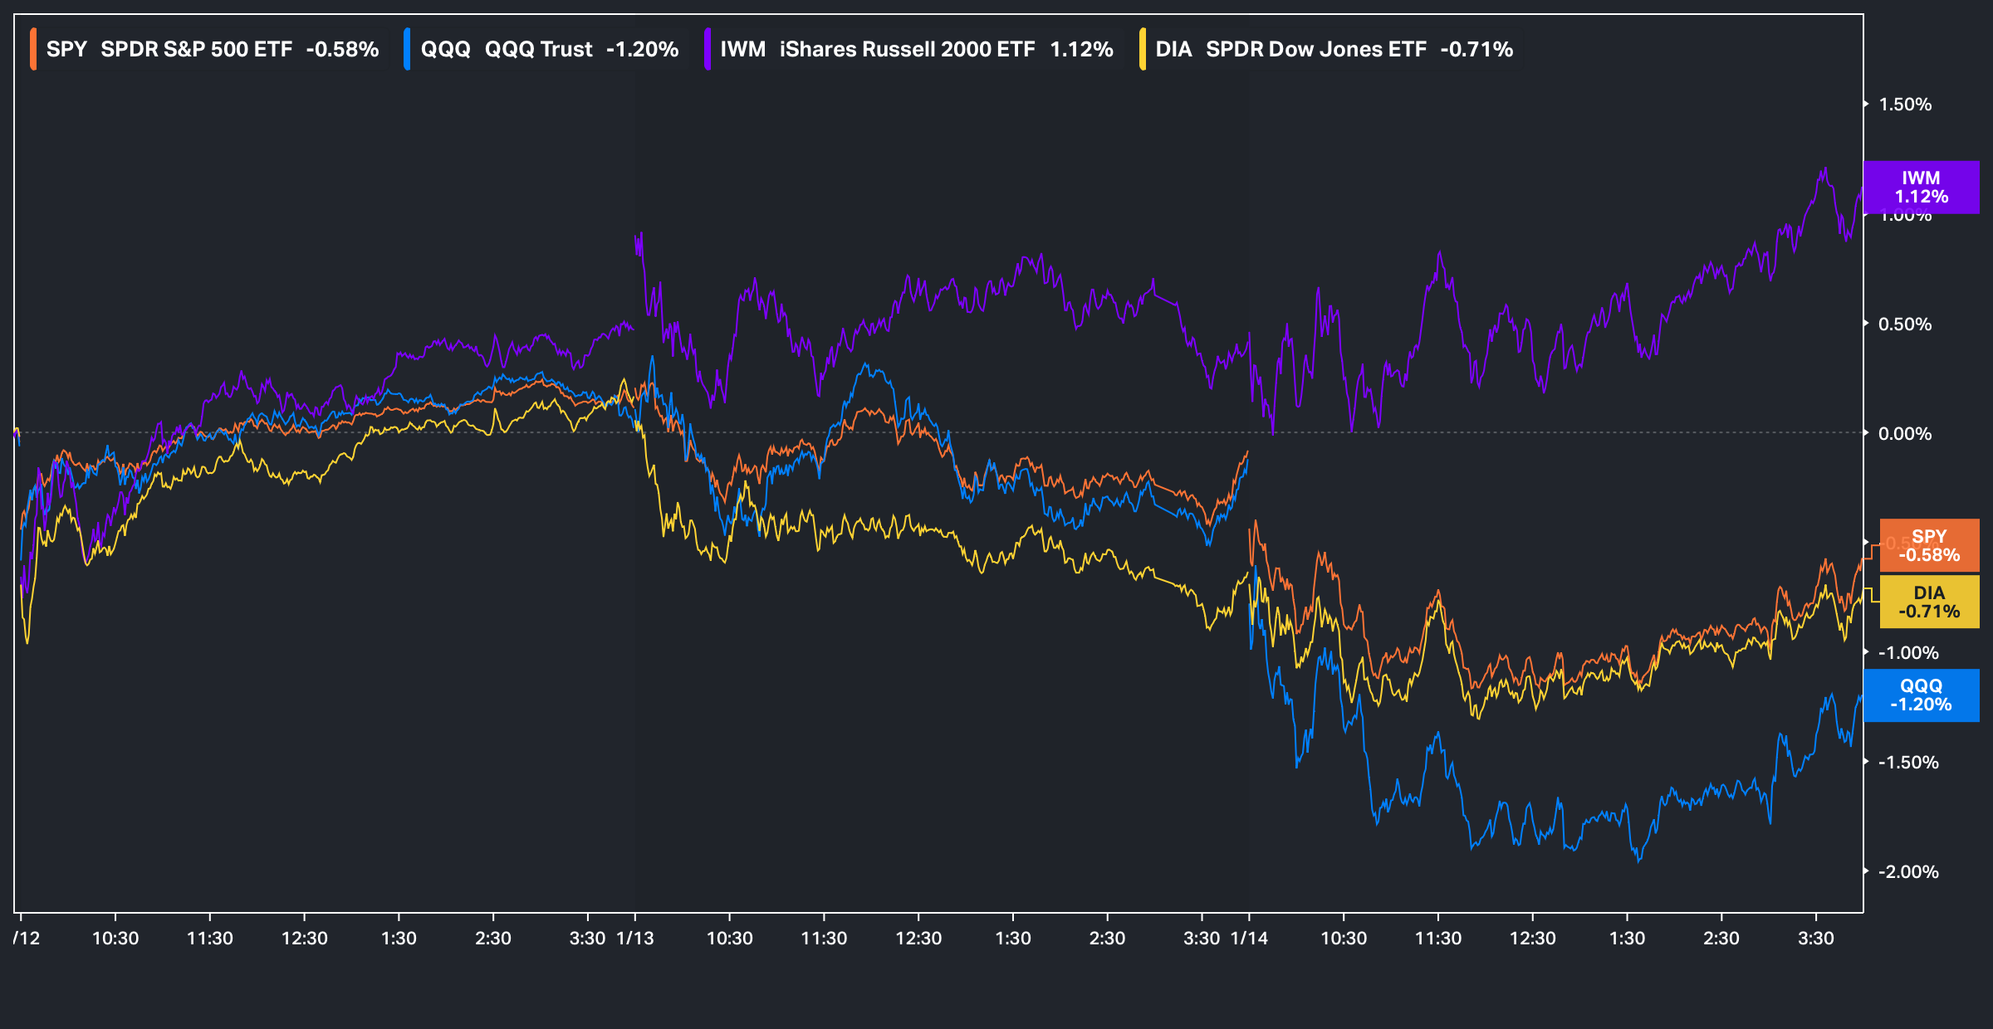The image size is (1993, 1029).
Task: Select the orange SPY -0.58% axis tag
Action: coord(1929,546)
